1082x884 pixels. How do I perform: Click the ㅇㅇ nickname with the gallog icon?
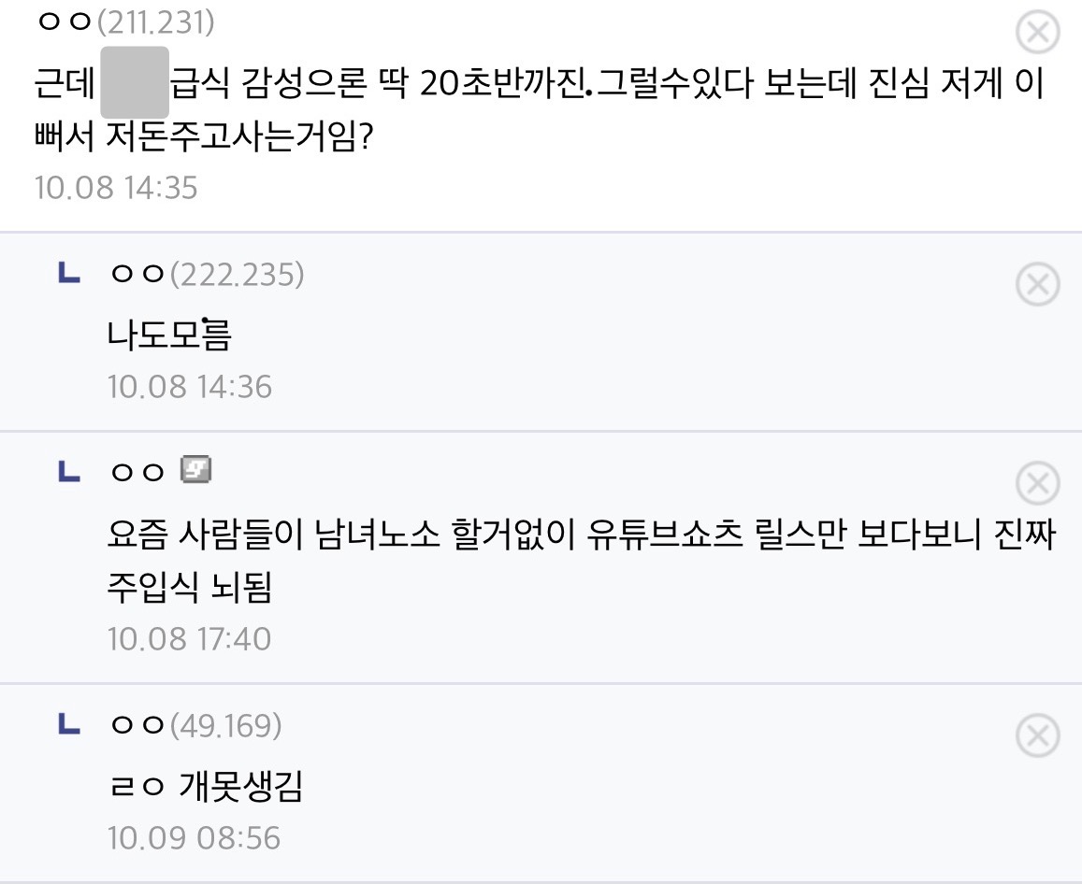click(137, 472)
